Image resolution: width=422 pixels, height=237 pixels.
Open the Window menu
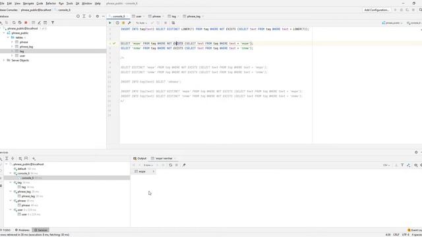tap(86, 3)
